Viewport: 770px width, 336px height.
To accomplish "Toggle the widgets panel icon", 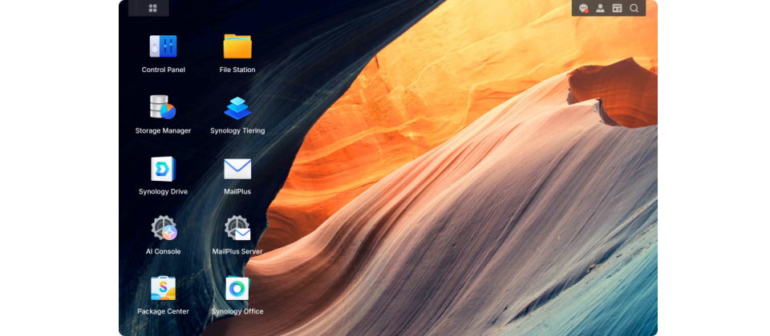I will (617, 8).
